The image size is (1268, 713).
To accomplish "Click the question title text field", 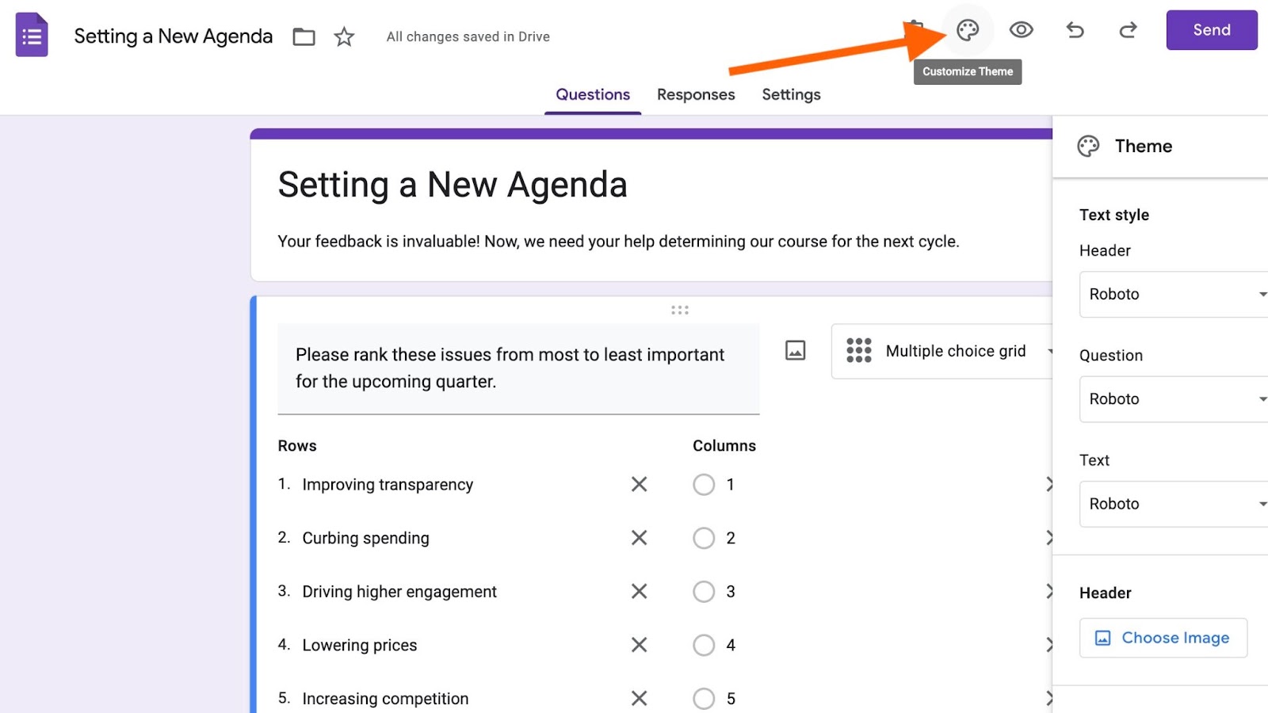I will coord(518,368).
